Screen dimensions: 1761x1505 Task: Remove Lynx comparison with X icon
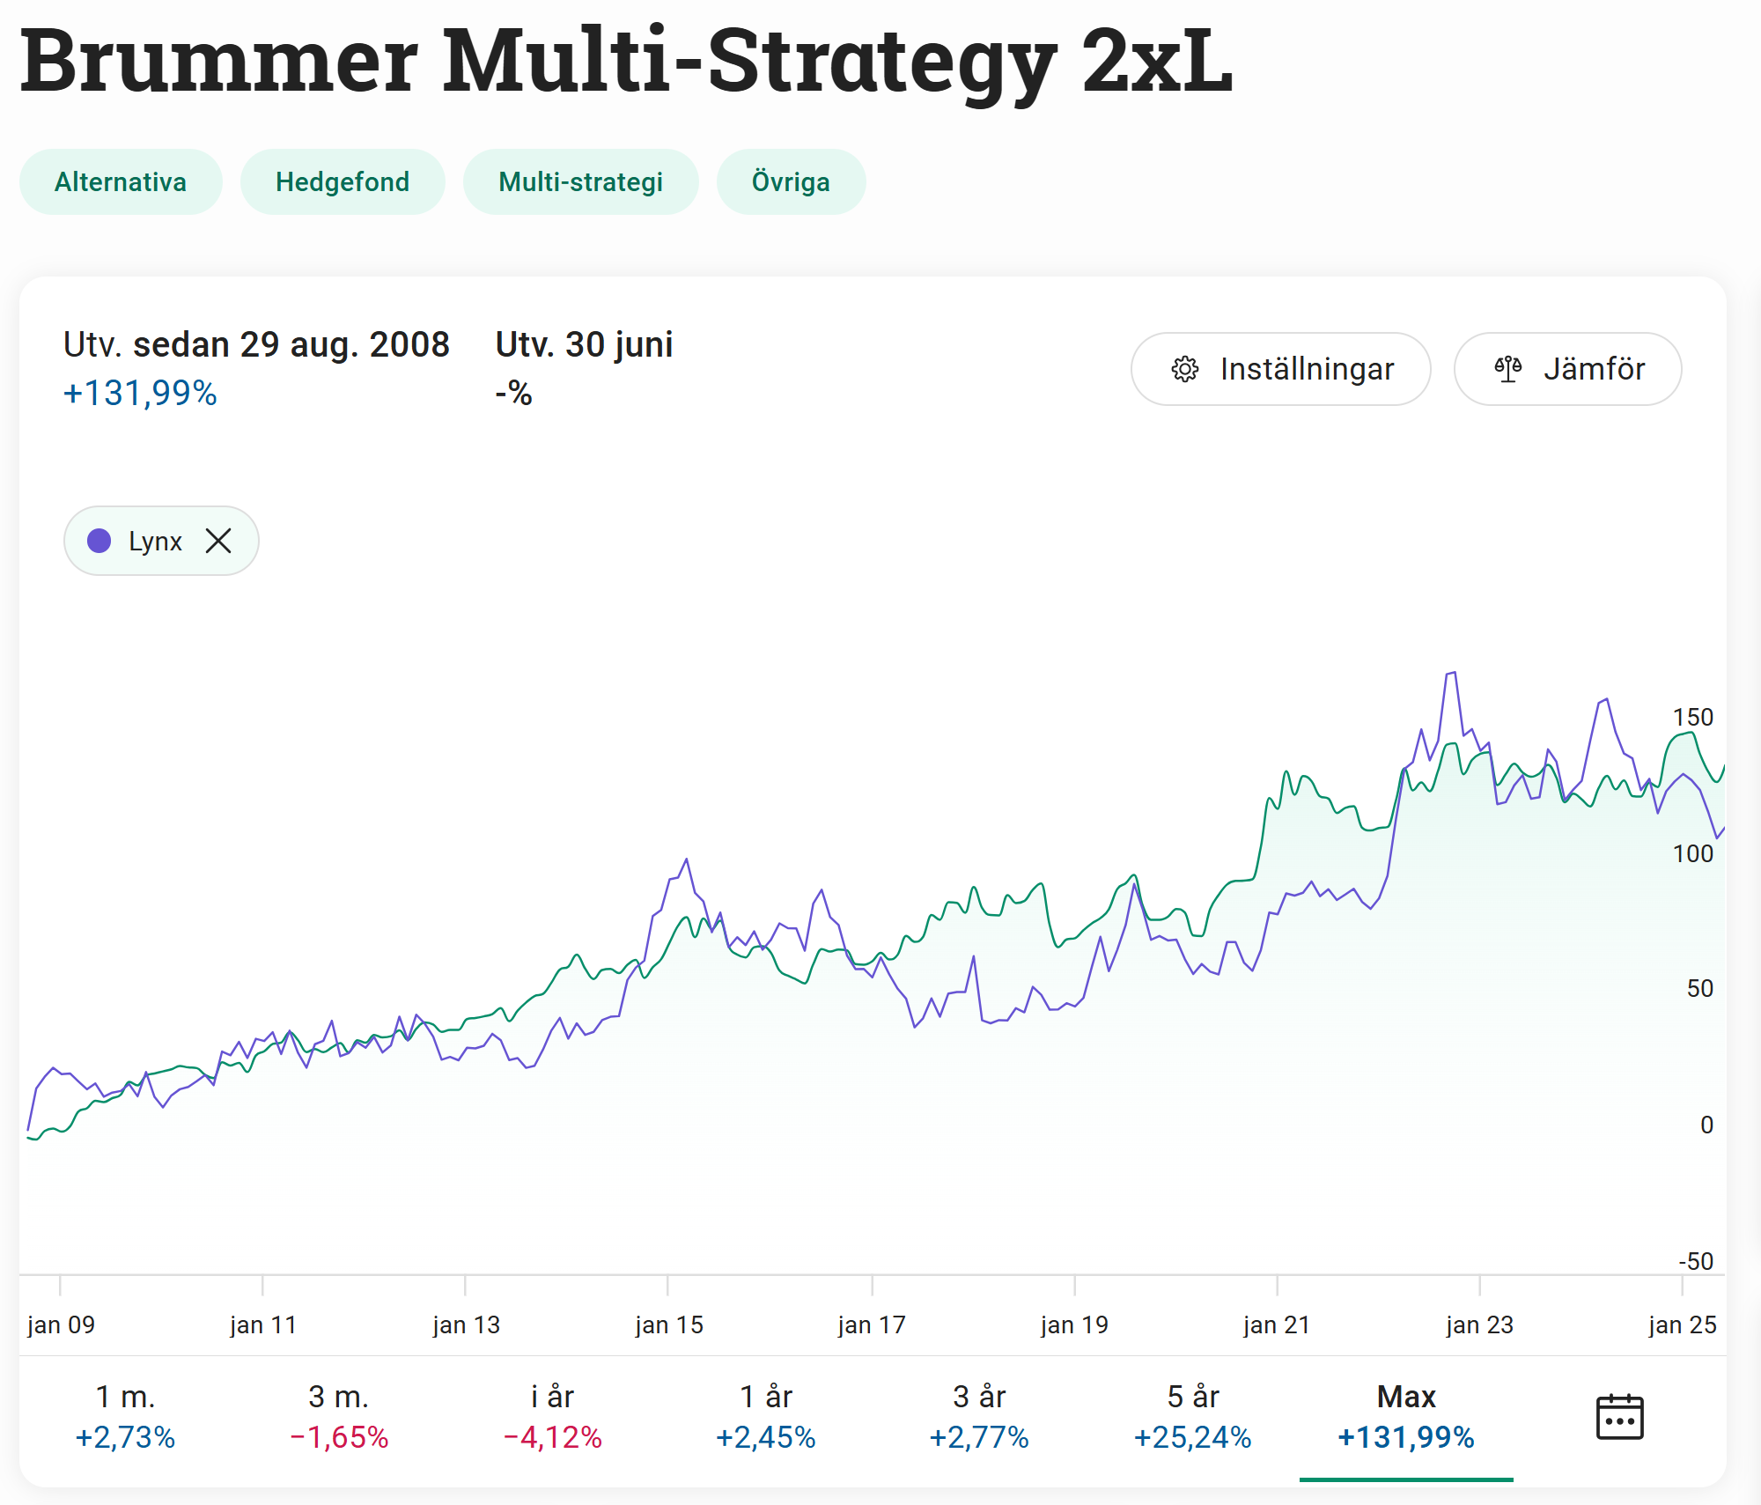click(x=218, y=541)
